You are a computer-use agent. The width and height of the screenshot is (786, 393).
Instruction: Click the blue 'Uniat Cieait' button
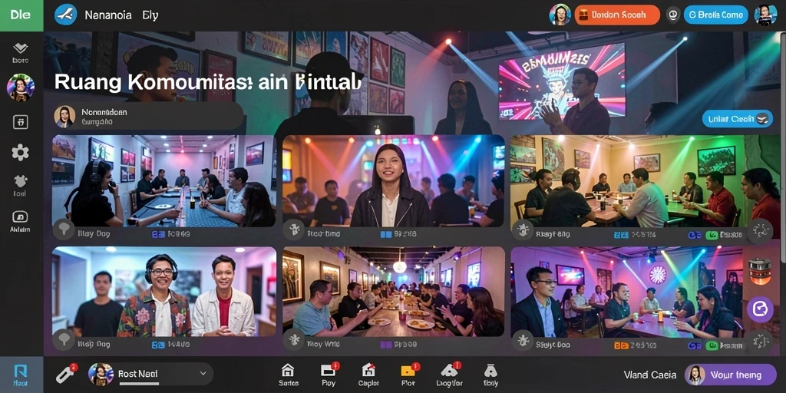coord(738,119)
